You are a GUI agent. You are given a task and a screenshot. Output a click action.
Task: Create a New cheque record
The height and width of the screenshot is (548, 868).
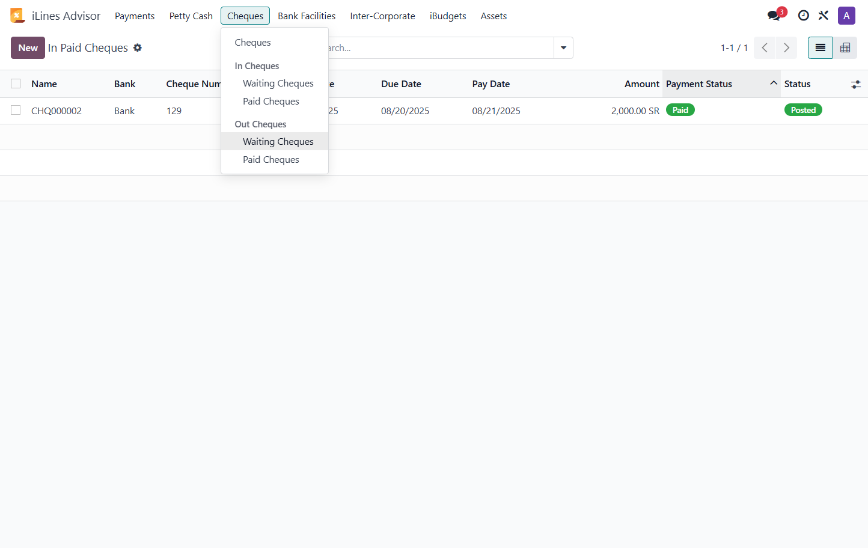[x=28, y=48]
